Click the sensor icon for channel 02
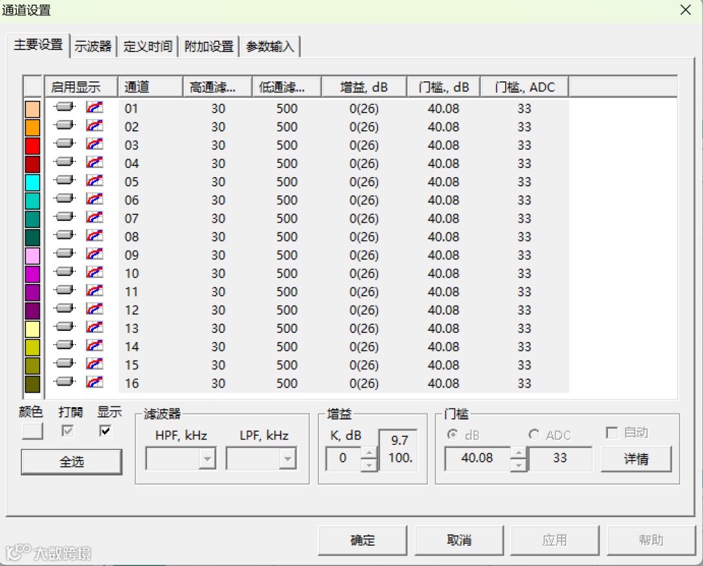703x566 pixels. coord(64,125)
